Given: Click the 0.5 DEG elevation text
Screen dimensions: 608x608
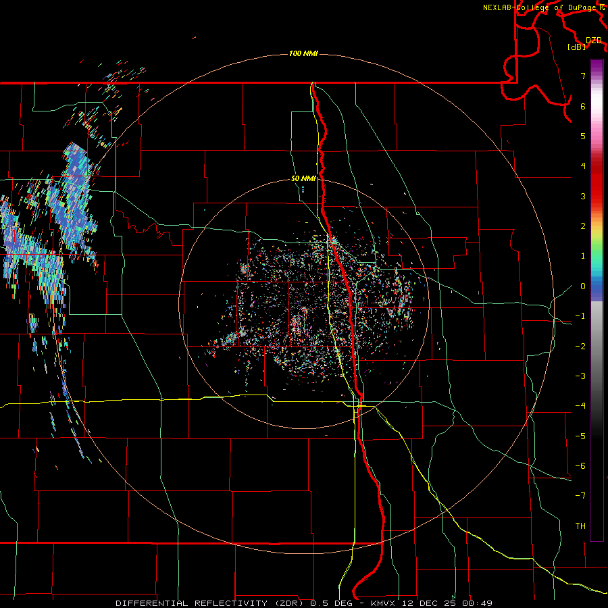Looking at the screenshot, I should tap(331, 603).
